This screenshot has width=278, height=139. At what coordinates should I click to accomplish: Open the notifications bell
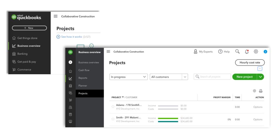pos(247,52)
